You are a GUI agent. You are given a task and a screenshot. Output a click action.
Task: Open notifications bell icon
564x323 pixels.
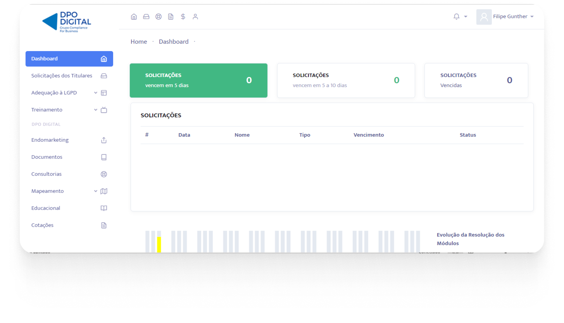(x=457, y=17)
